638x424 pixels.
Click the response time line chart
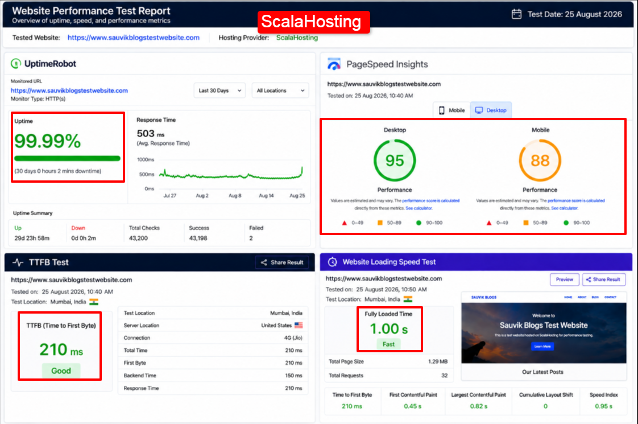(231, 174)
